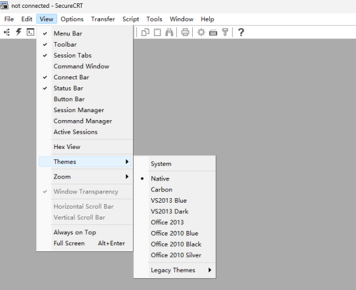Toggle the Toolbar option off
The height and width of the screenshot is (290, 356).
click(x=84, y=45)
